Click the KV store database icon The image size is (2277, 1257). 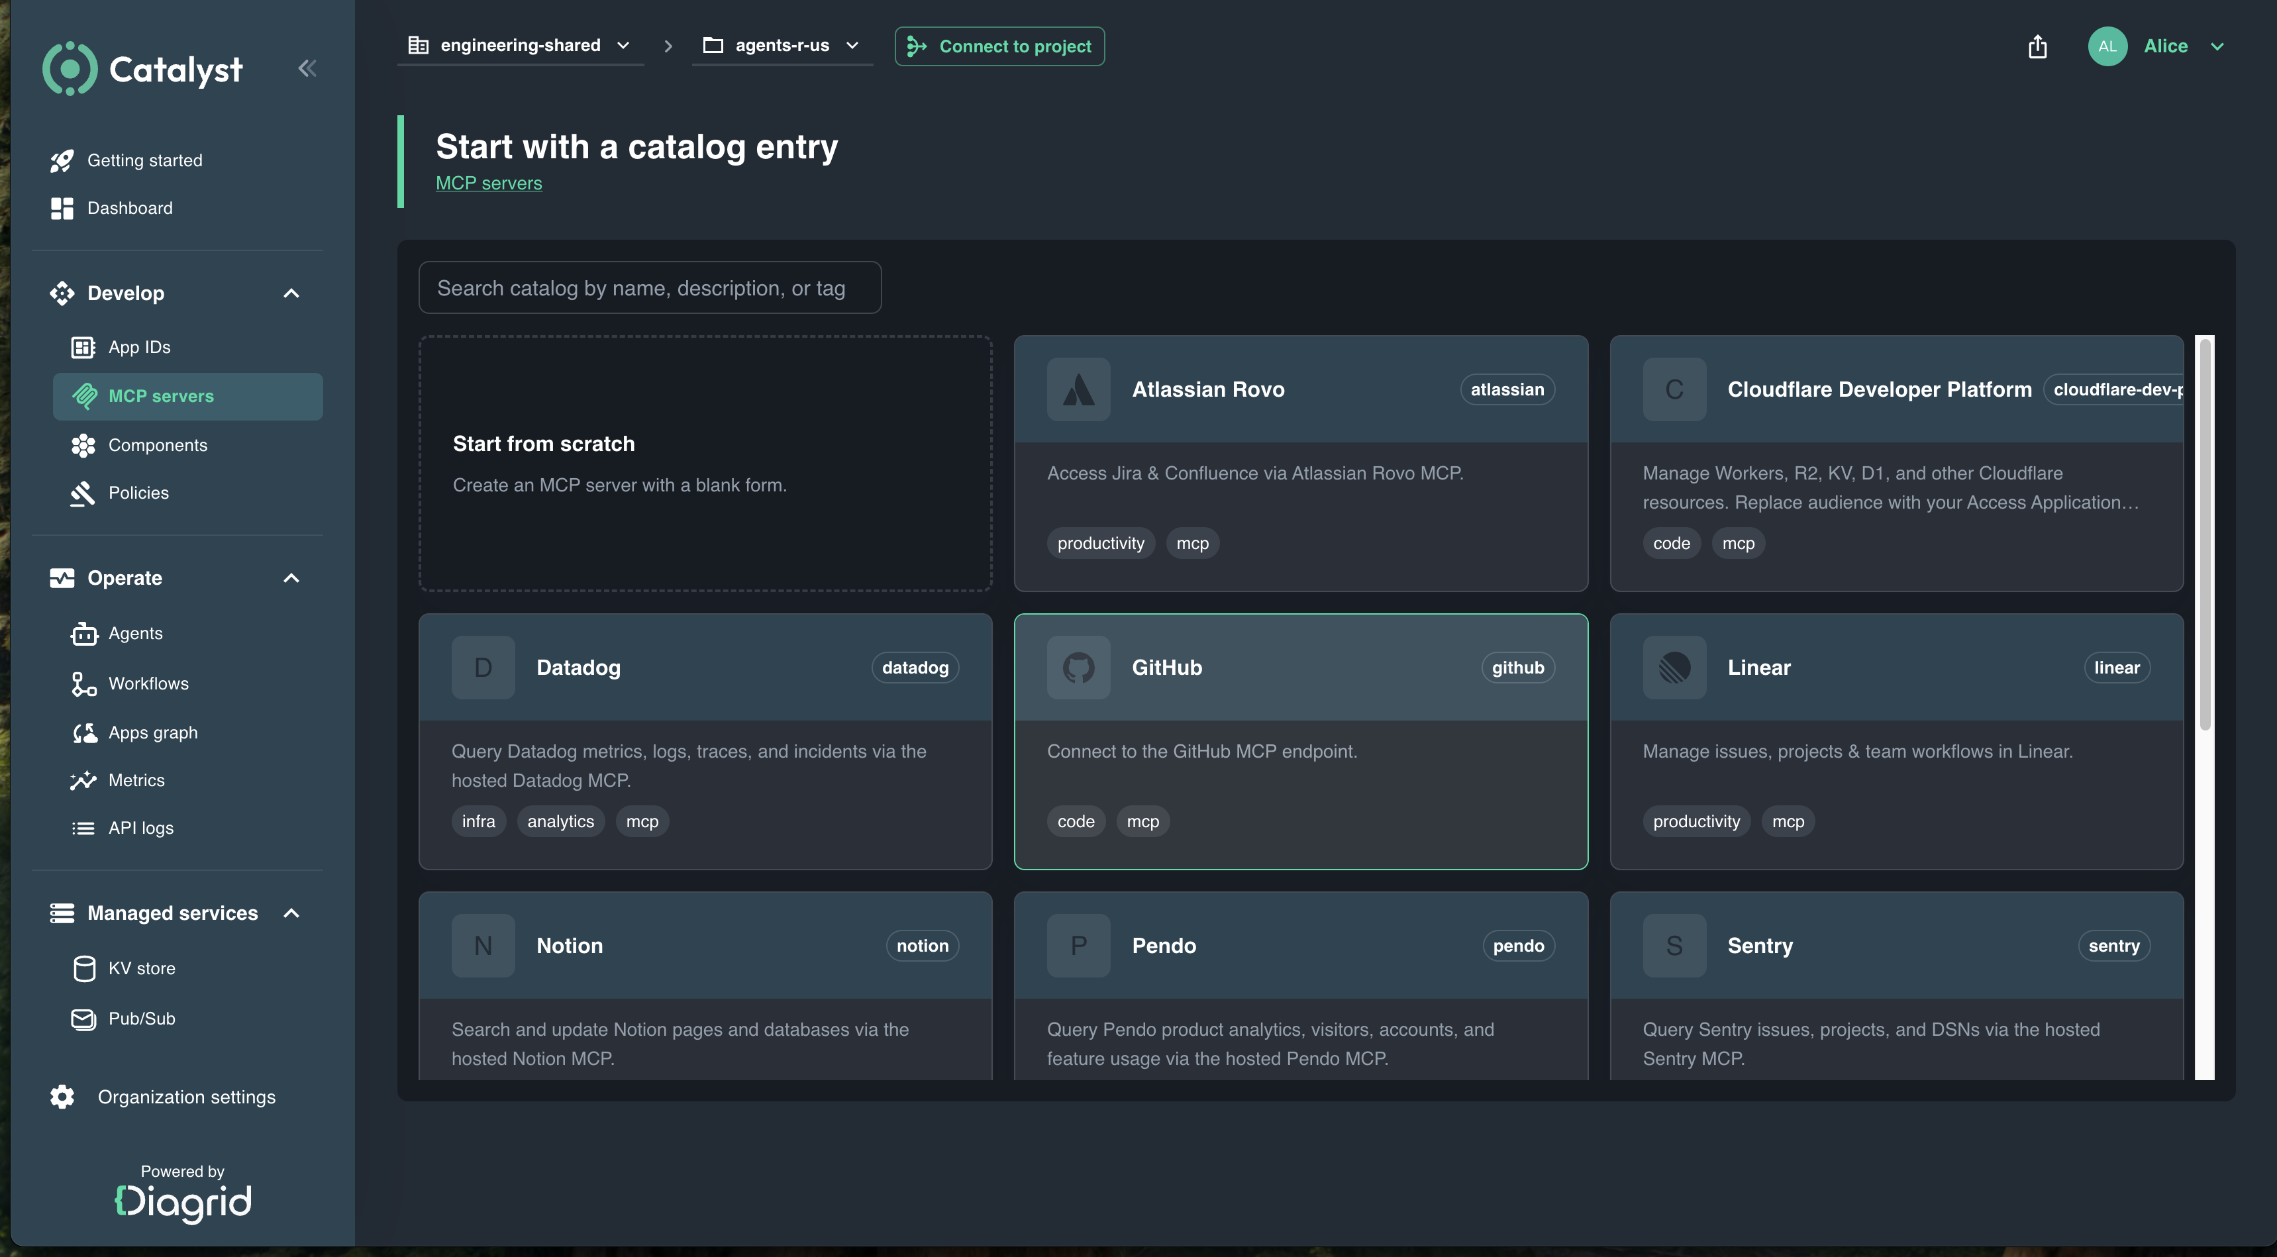pos(84,969)
